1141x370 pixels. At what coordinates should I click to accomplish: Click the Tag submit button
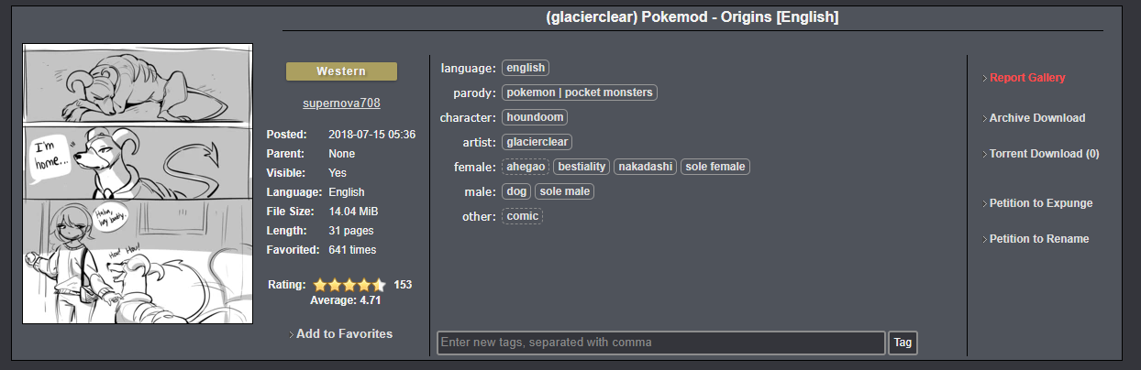903,343
